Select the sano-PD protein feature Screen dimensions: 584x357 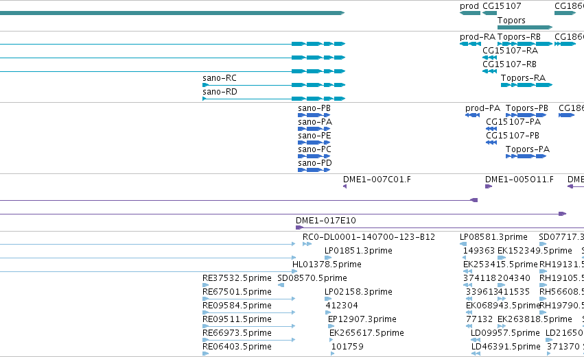pos(314,170)
